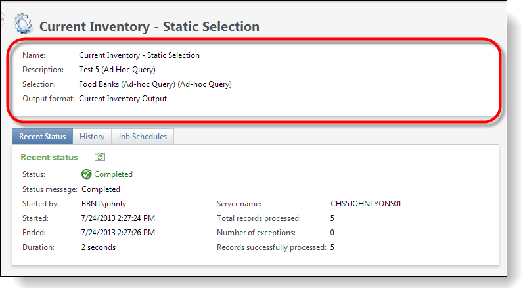Click the page title Current Inventory - Static Selection
Image resolution: width=523 pixels, height=288 pixels.
pos(149,26)
